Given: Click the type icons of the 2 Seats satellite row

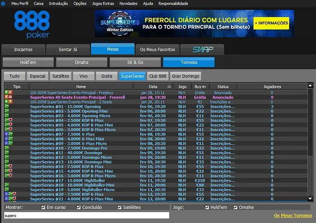Looking at the screenshot, I should click(x=9, y=102).
